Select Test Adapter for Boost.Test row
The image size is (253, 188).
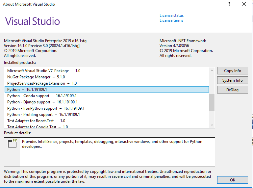107,121
